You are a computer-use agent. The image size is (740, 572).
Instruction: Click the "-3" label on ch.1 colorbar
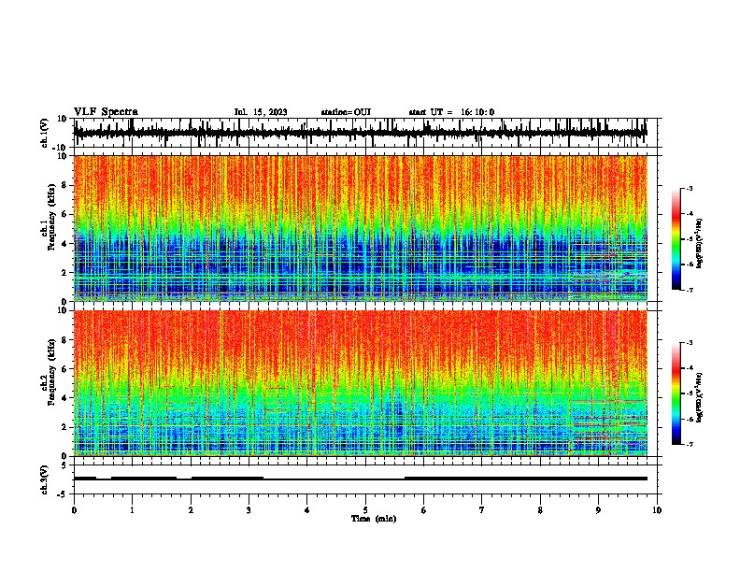[x=690, y=188]
